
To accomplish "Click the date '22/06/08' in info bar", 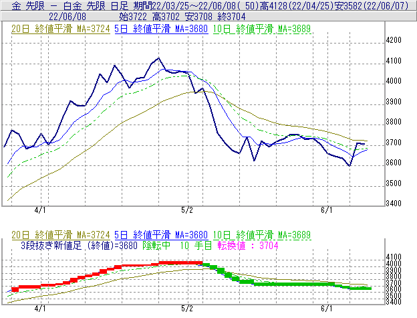I will [67, 17].
